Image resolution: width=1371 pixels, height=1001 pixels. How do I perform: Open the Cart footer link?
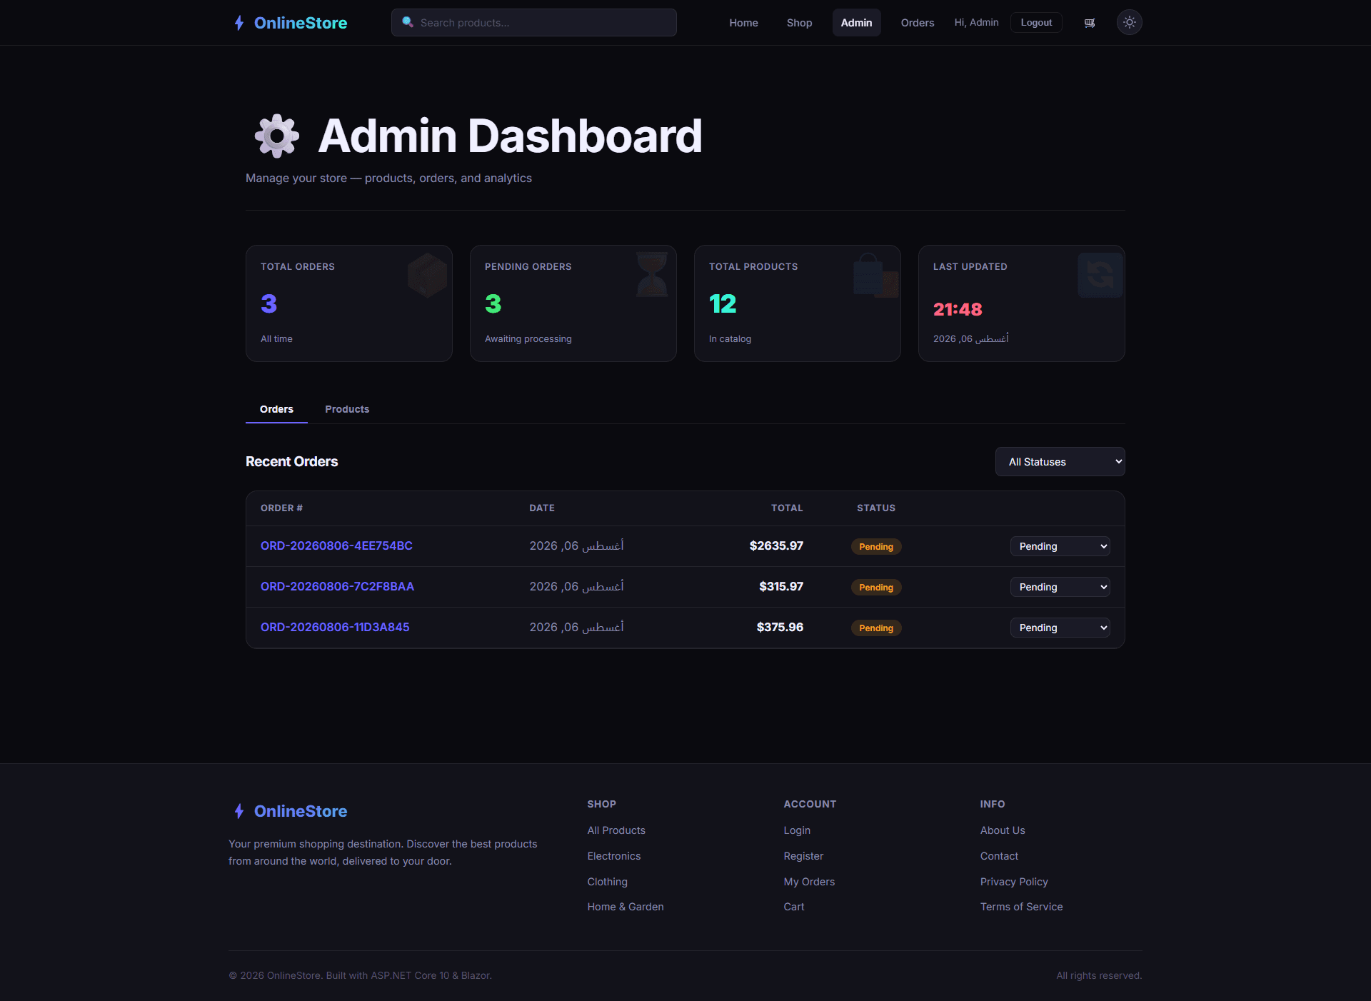tap(794, 907)
